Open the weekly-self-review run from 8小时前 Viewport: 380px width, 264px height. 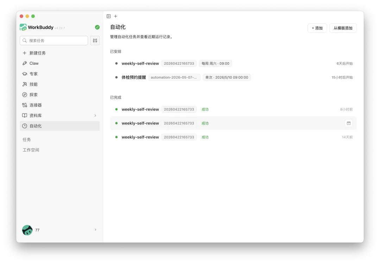point(233,109)
